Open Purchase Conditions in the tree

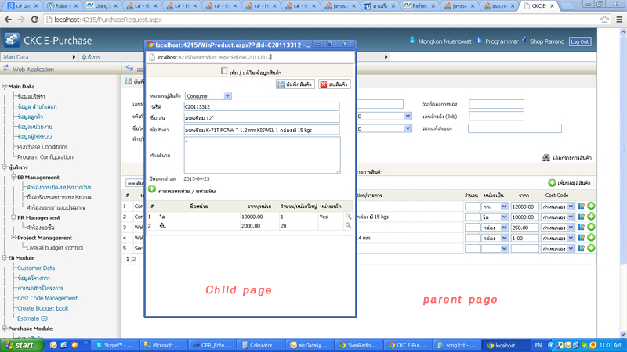tap(42, 147)
